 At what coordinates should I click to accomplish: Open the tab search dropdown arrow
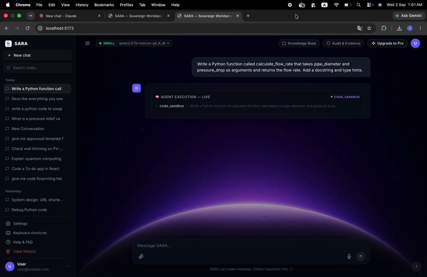[31, 16]
